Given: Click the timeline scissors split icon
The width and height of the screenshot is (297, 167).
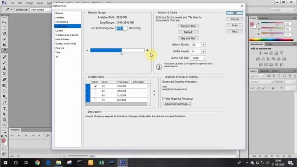Looking at the screenshot, I should click(48, 135).
